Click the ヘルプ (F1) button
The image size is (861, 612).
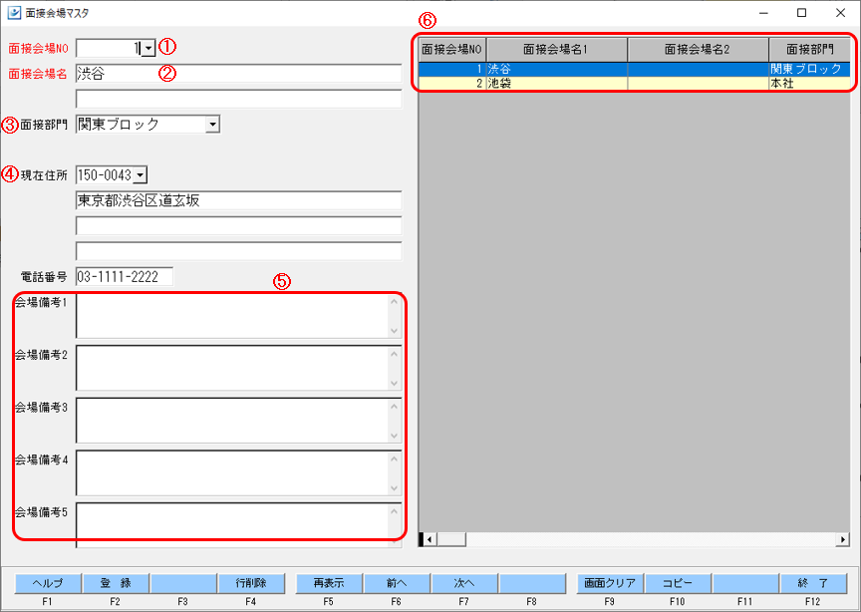coord(48,583)
